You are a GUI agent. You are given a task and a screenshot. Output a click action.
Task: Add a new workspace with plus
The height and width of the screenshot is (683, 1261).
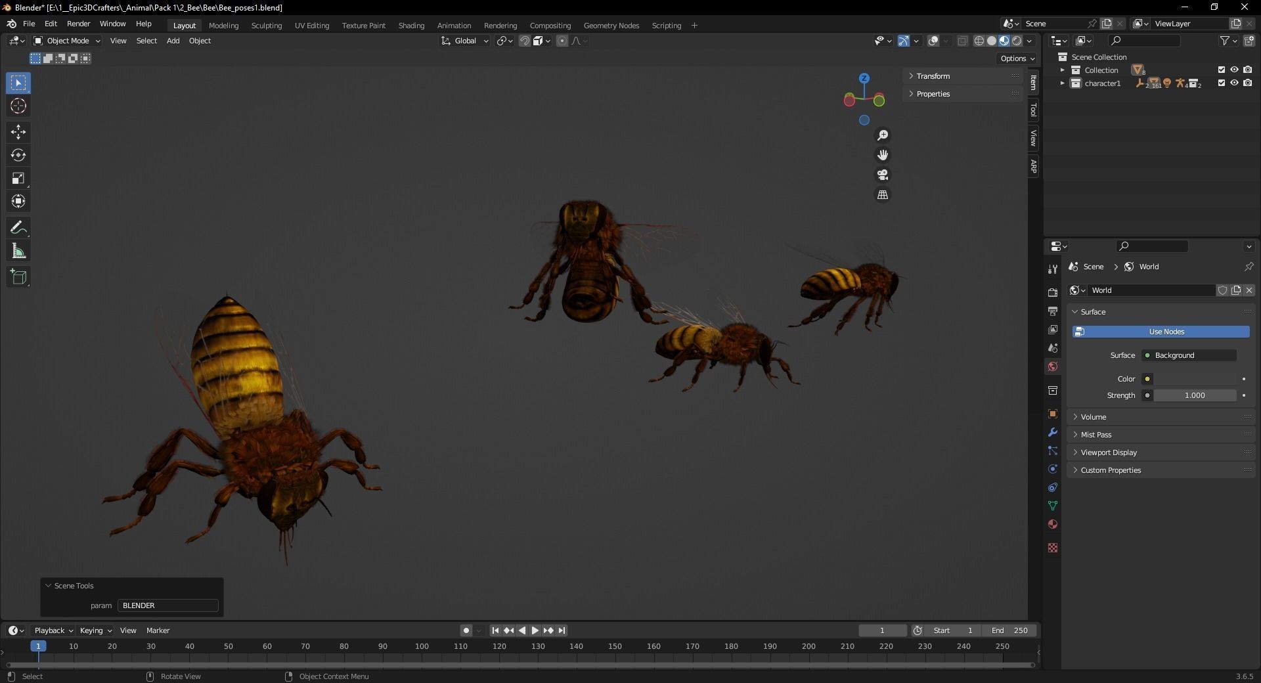pos(694,26)
